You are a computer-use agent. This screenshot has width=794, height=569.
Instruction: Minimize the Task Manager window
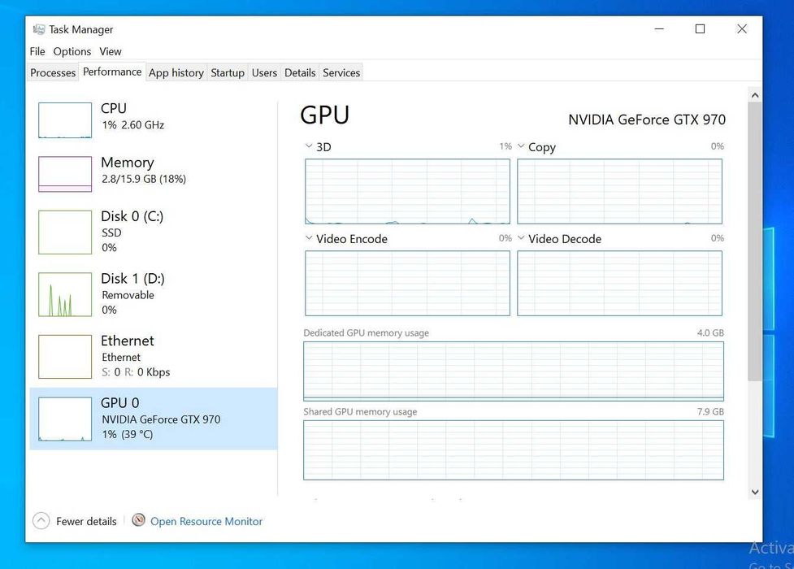point(659,29)
